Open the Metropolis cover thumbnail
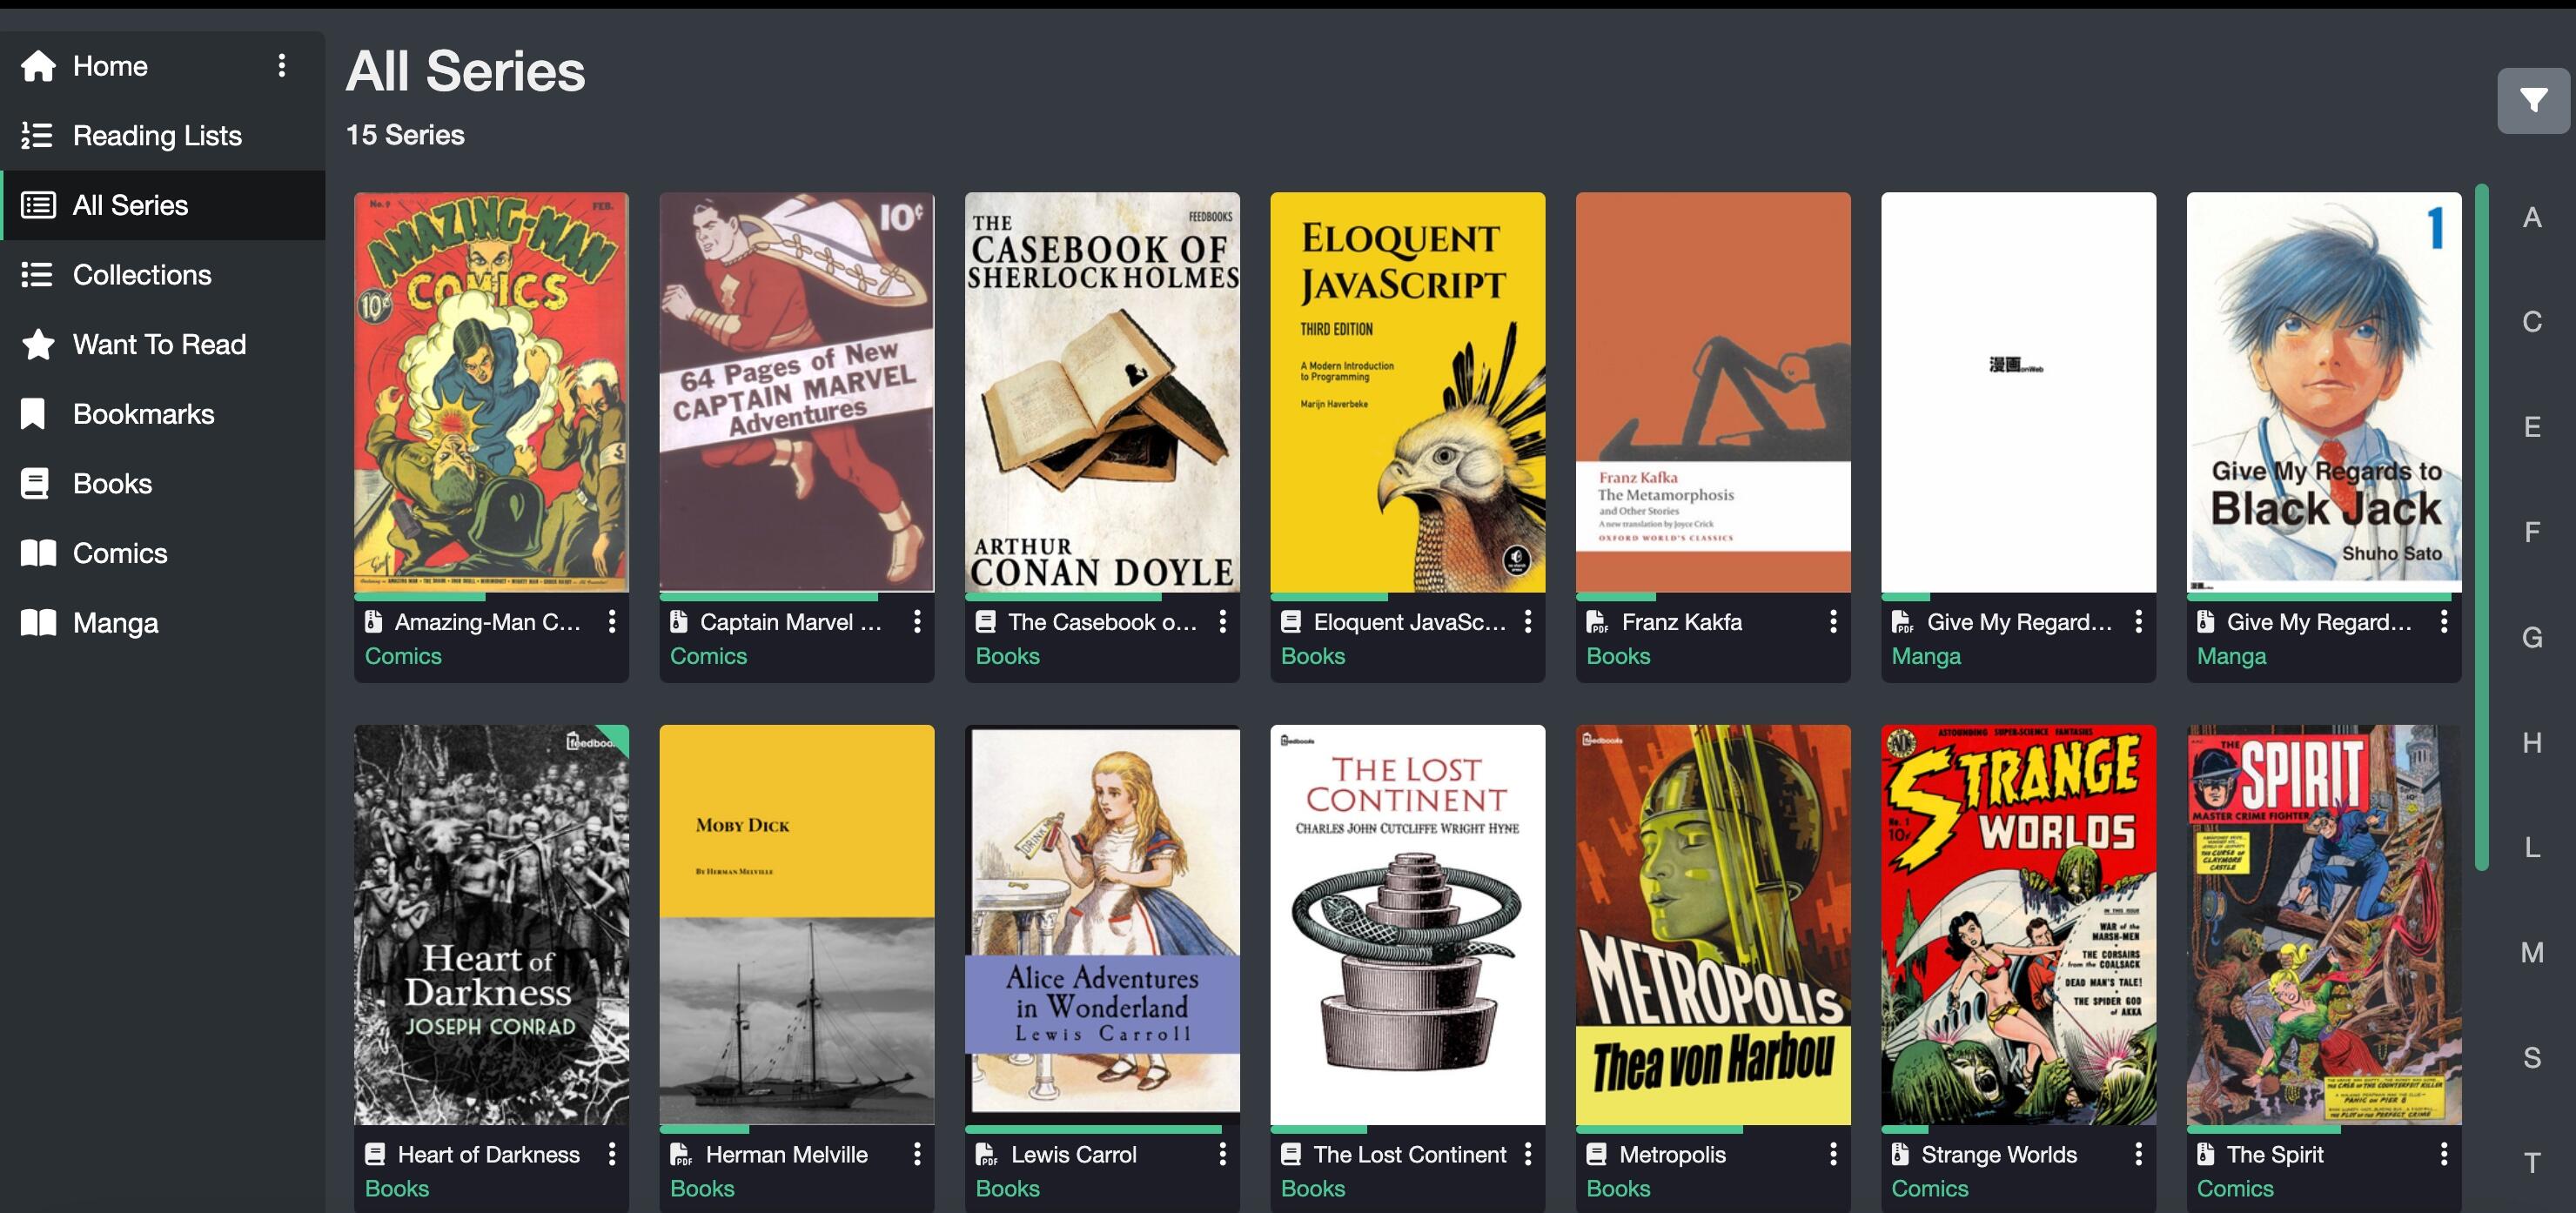Screen dimensions: 2576x1213 1713,925
